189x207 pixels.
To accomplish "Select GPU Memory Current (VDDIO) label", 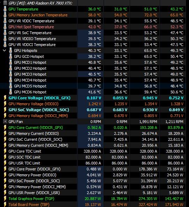I will pyautogui.click(x=33, y=133).
